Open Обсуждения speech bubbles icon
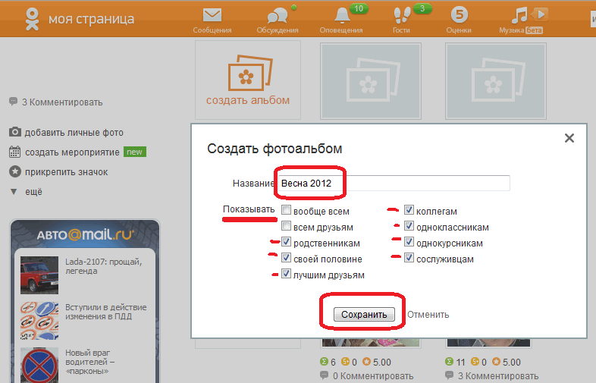The height and width of the screenshot is (383, 596). (x=277, y=17)
